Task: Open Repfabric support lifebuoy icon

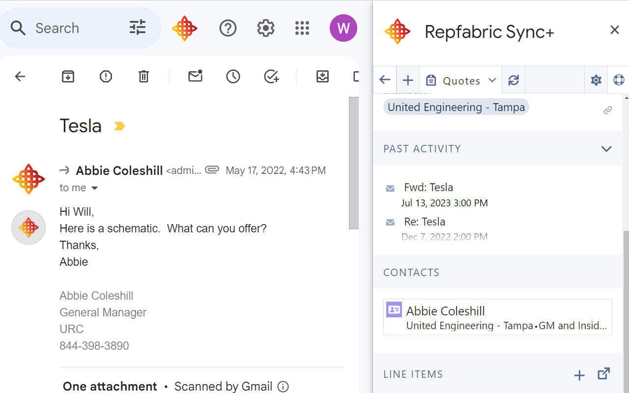Action: coord(619,80)
